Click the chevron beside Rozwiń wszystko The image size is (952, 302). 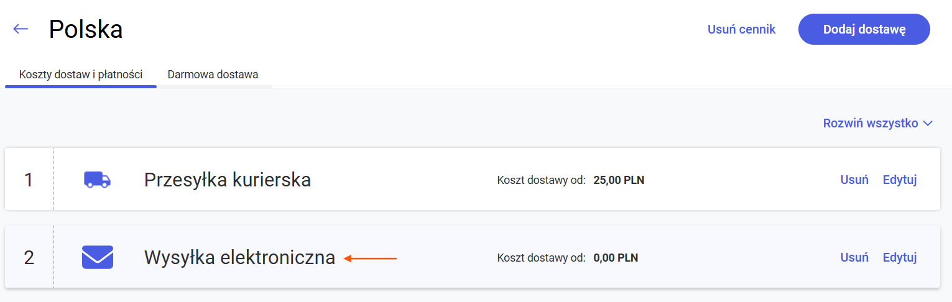click(928, 124)
